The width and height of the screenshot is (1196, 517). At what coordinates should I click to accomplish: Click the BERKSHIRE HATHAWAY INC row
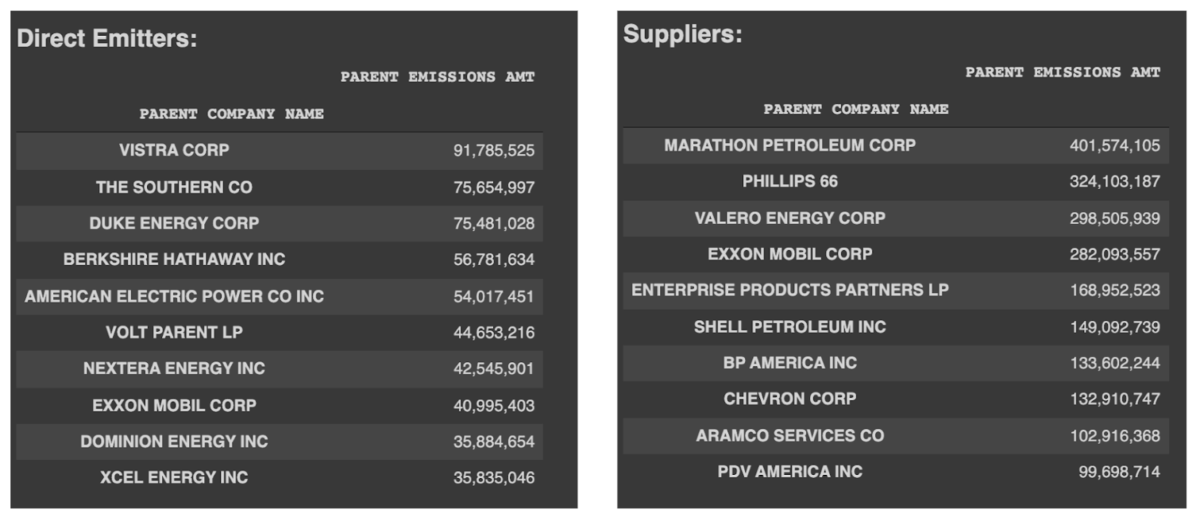point(280,259)
